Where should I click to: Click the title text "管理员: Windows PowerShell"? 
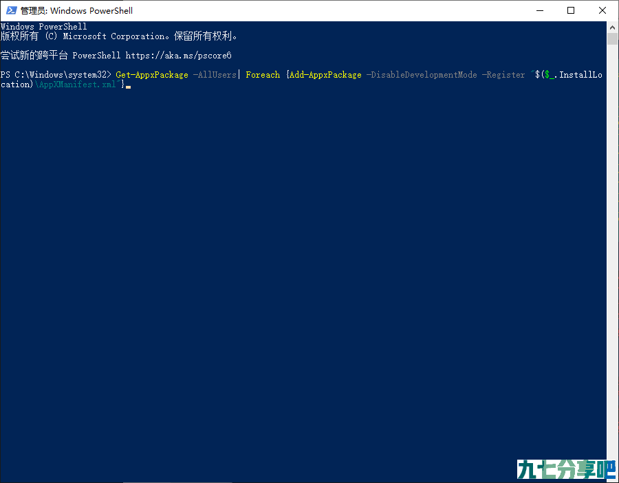tap(76, 10)
